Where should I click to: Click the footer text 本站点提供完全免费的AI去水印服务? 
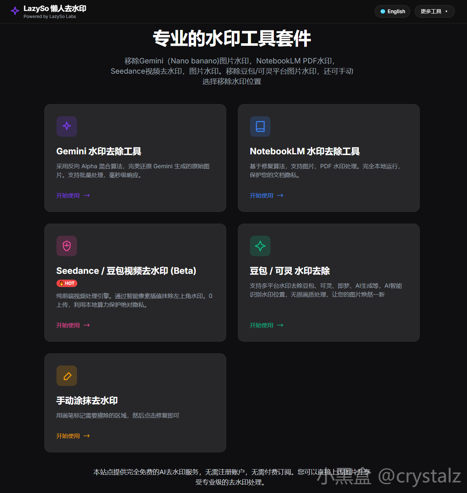point(232,477)
